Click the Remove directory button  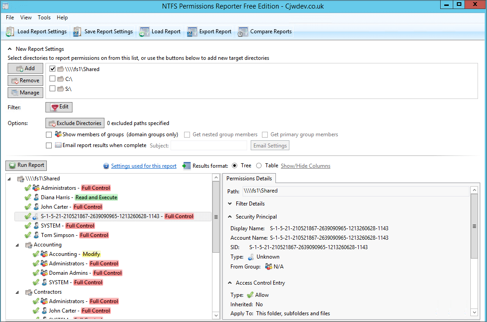point(26,80)
